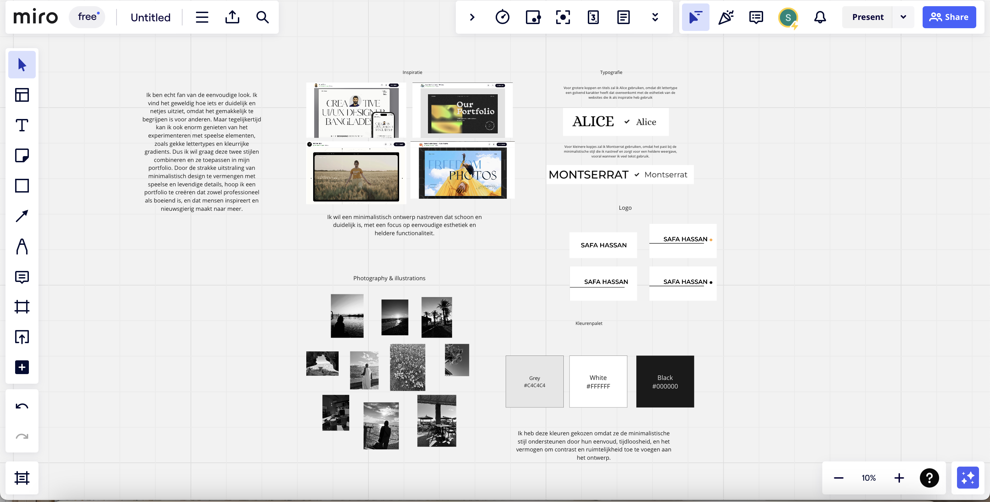Collapse the apps toolbar right chevron

(472, 17)
